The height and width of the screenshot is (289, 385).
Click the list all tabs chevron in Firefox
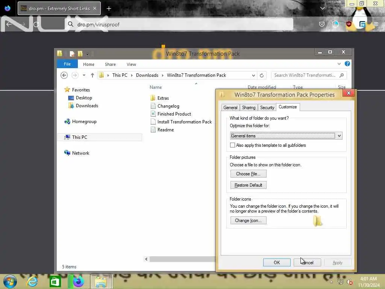322,8
